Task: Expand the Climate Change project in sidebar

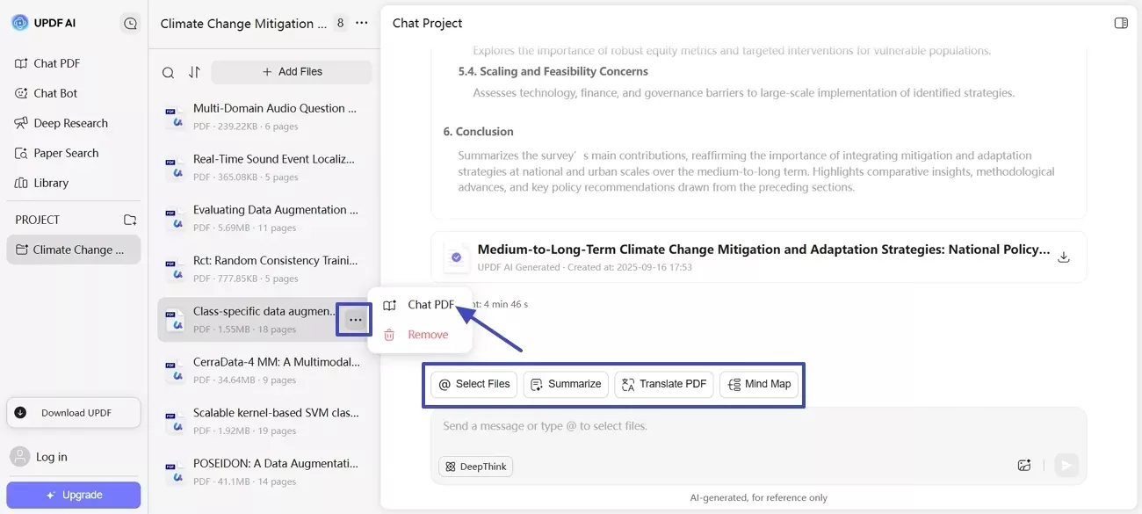Action: pos(73,250)
